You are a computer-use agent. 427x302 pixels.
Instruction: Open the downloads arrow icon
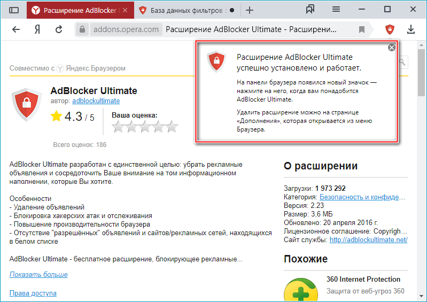[x=410, y=29]
